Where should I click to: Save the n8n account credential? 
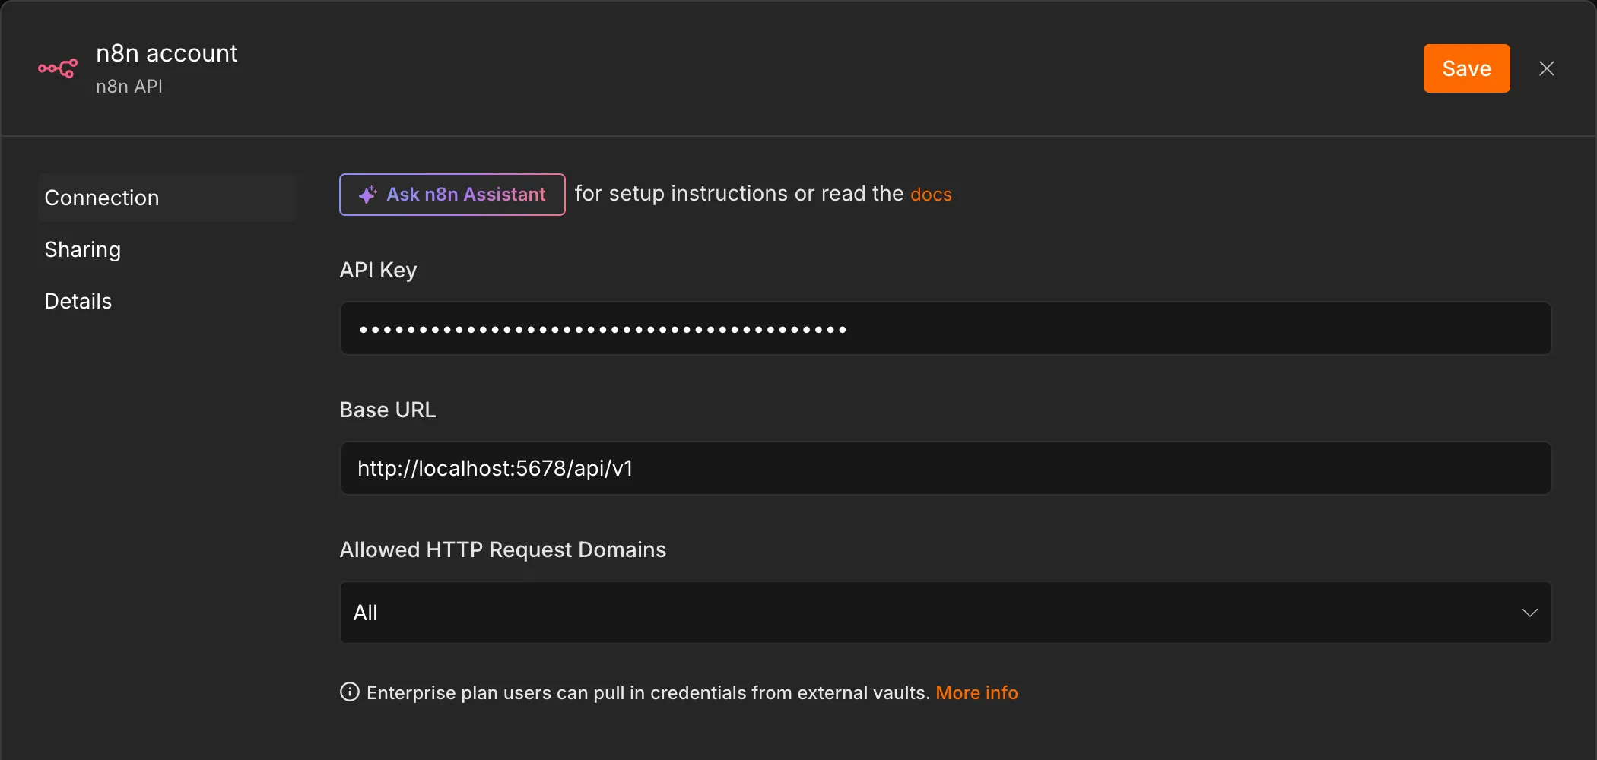(x=1466, y=68)
